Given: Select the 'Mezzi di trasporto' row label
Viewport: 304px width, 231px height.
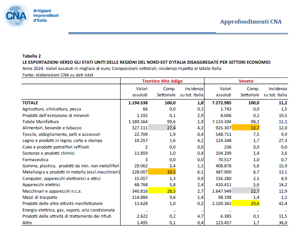Looking at the screenshot, I should 40,197.
